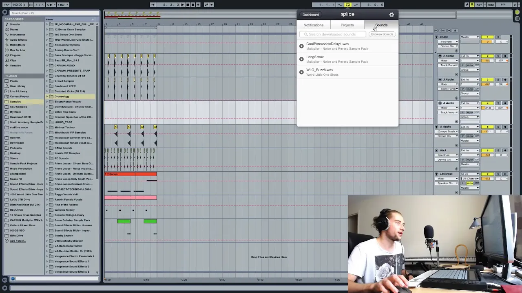Viewport: 522px width, 293px height.
Task: Play Long5.wav preview
Action: (x=301, y=59)
